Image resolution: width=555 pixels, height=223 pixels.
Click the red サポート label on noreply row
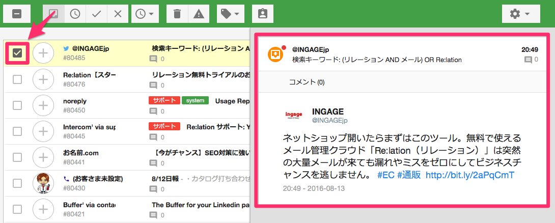click(164, 100)
